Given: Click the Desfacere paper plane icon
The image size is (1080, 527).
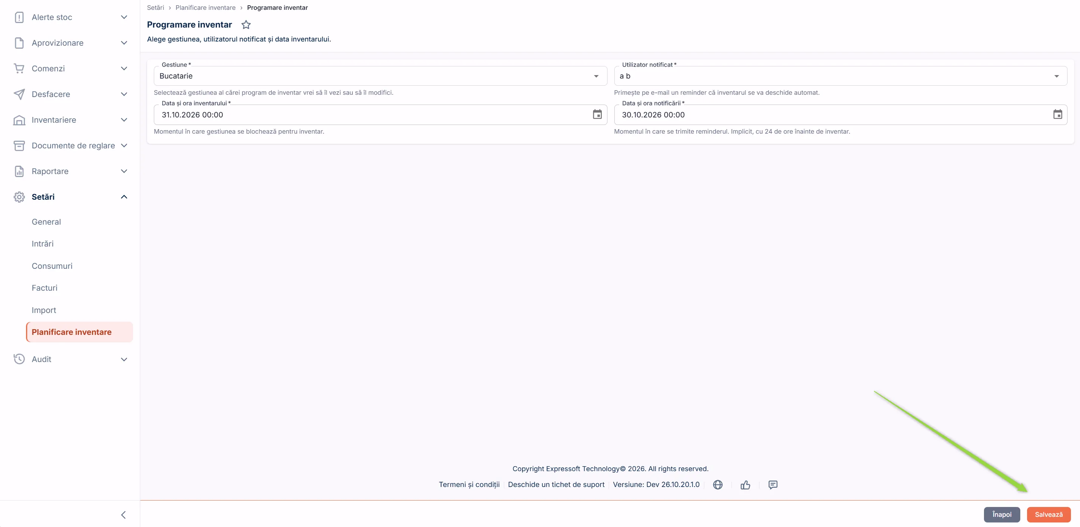Looking at the screenshot, I should point(19,94).
